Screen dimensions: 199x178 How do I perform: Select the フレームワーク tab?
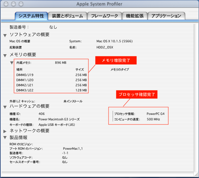[104, 16]
